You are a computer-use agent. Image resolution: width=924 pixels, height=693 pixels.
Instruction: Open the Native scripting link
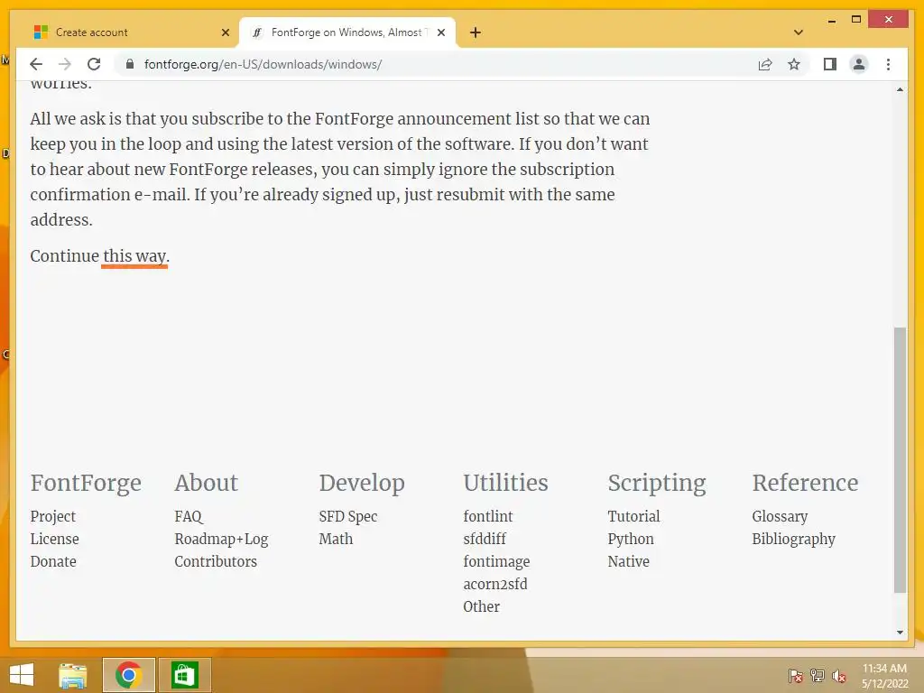pyautogui.click(x=628, y=561)
